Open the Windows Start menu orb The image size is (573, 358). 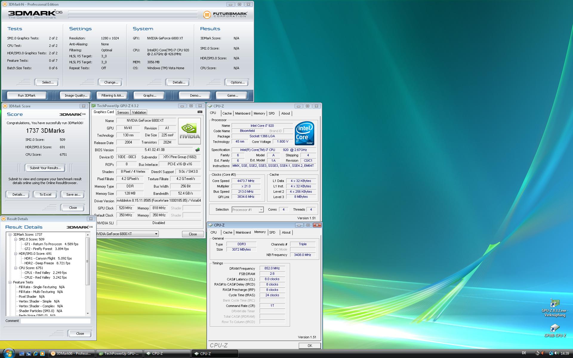click(8, 353)
